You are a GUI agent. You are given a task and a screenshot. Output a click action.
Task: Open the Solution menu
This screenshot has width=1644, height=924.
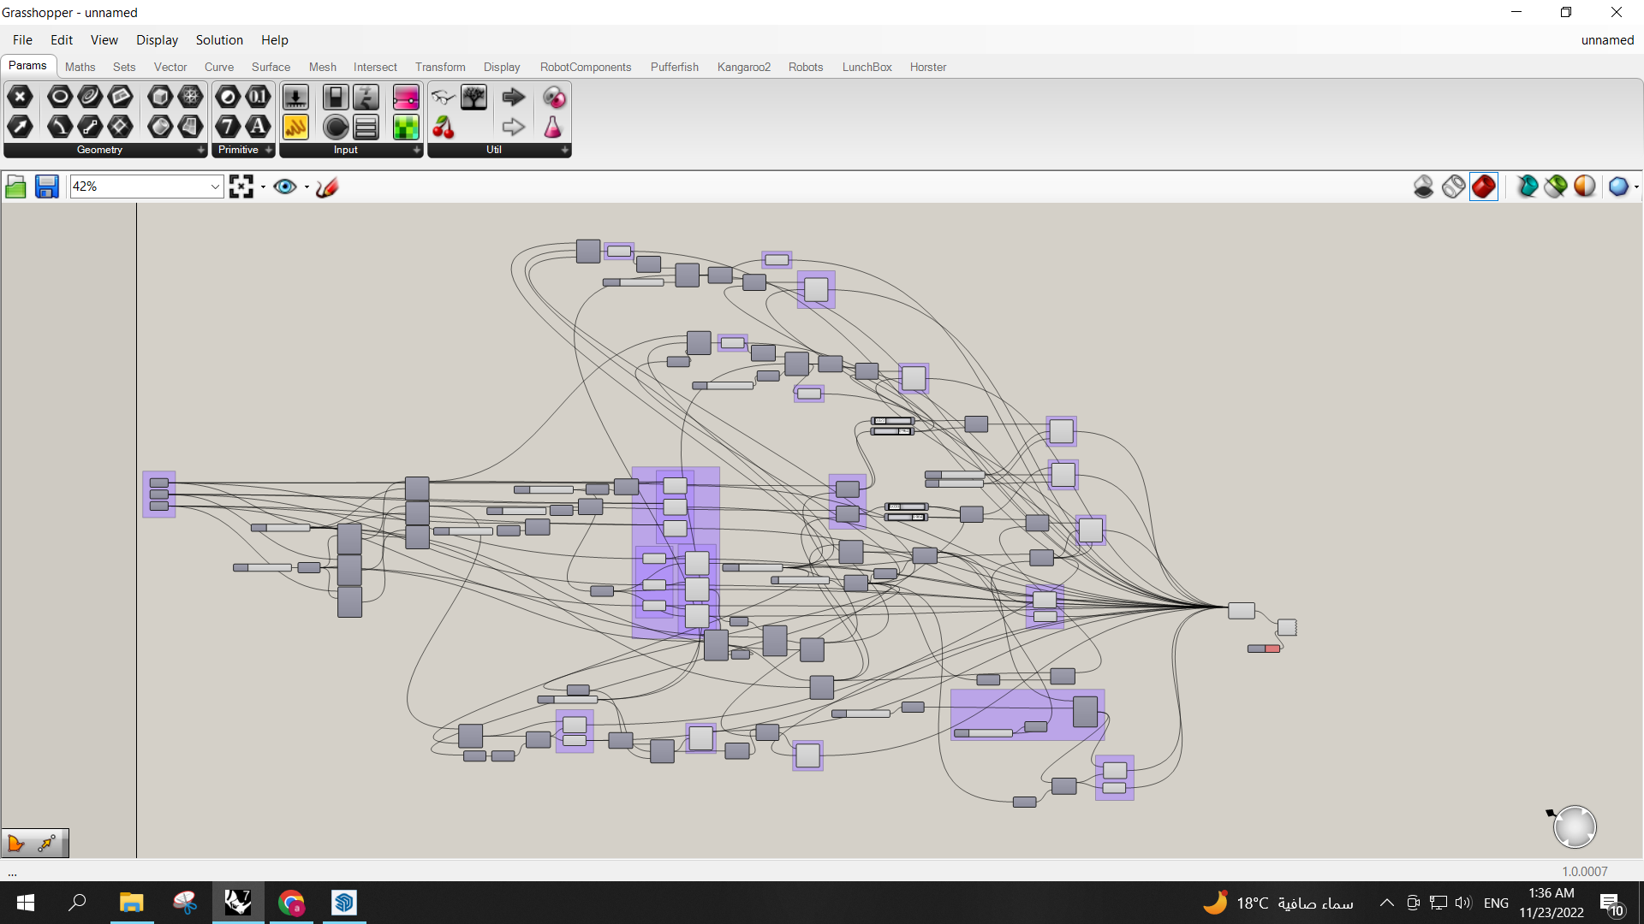(219, 40)
